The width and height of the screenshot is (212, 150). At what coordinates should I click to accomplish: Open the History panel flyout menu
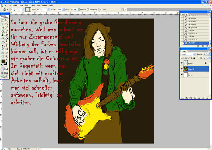coord(210,15)
